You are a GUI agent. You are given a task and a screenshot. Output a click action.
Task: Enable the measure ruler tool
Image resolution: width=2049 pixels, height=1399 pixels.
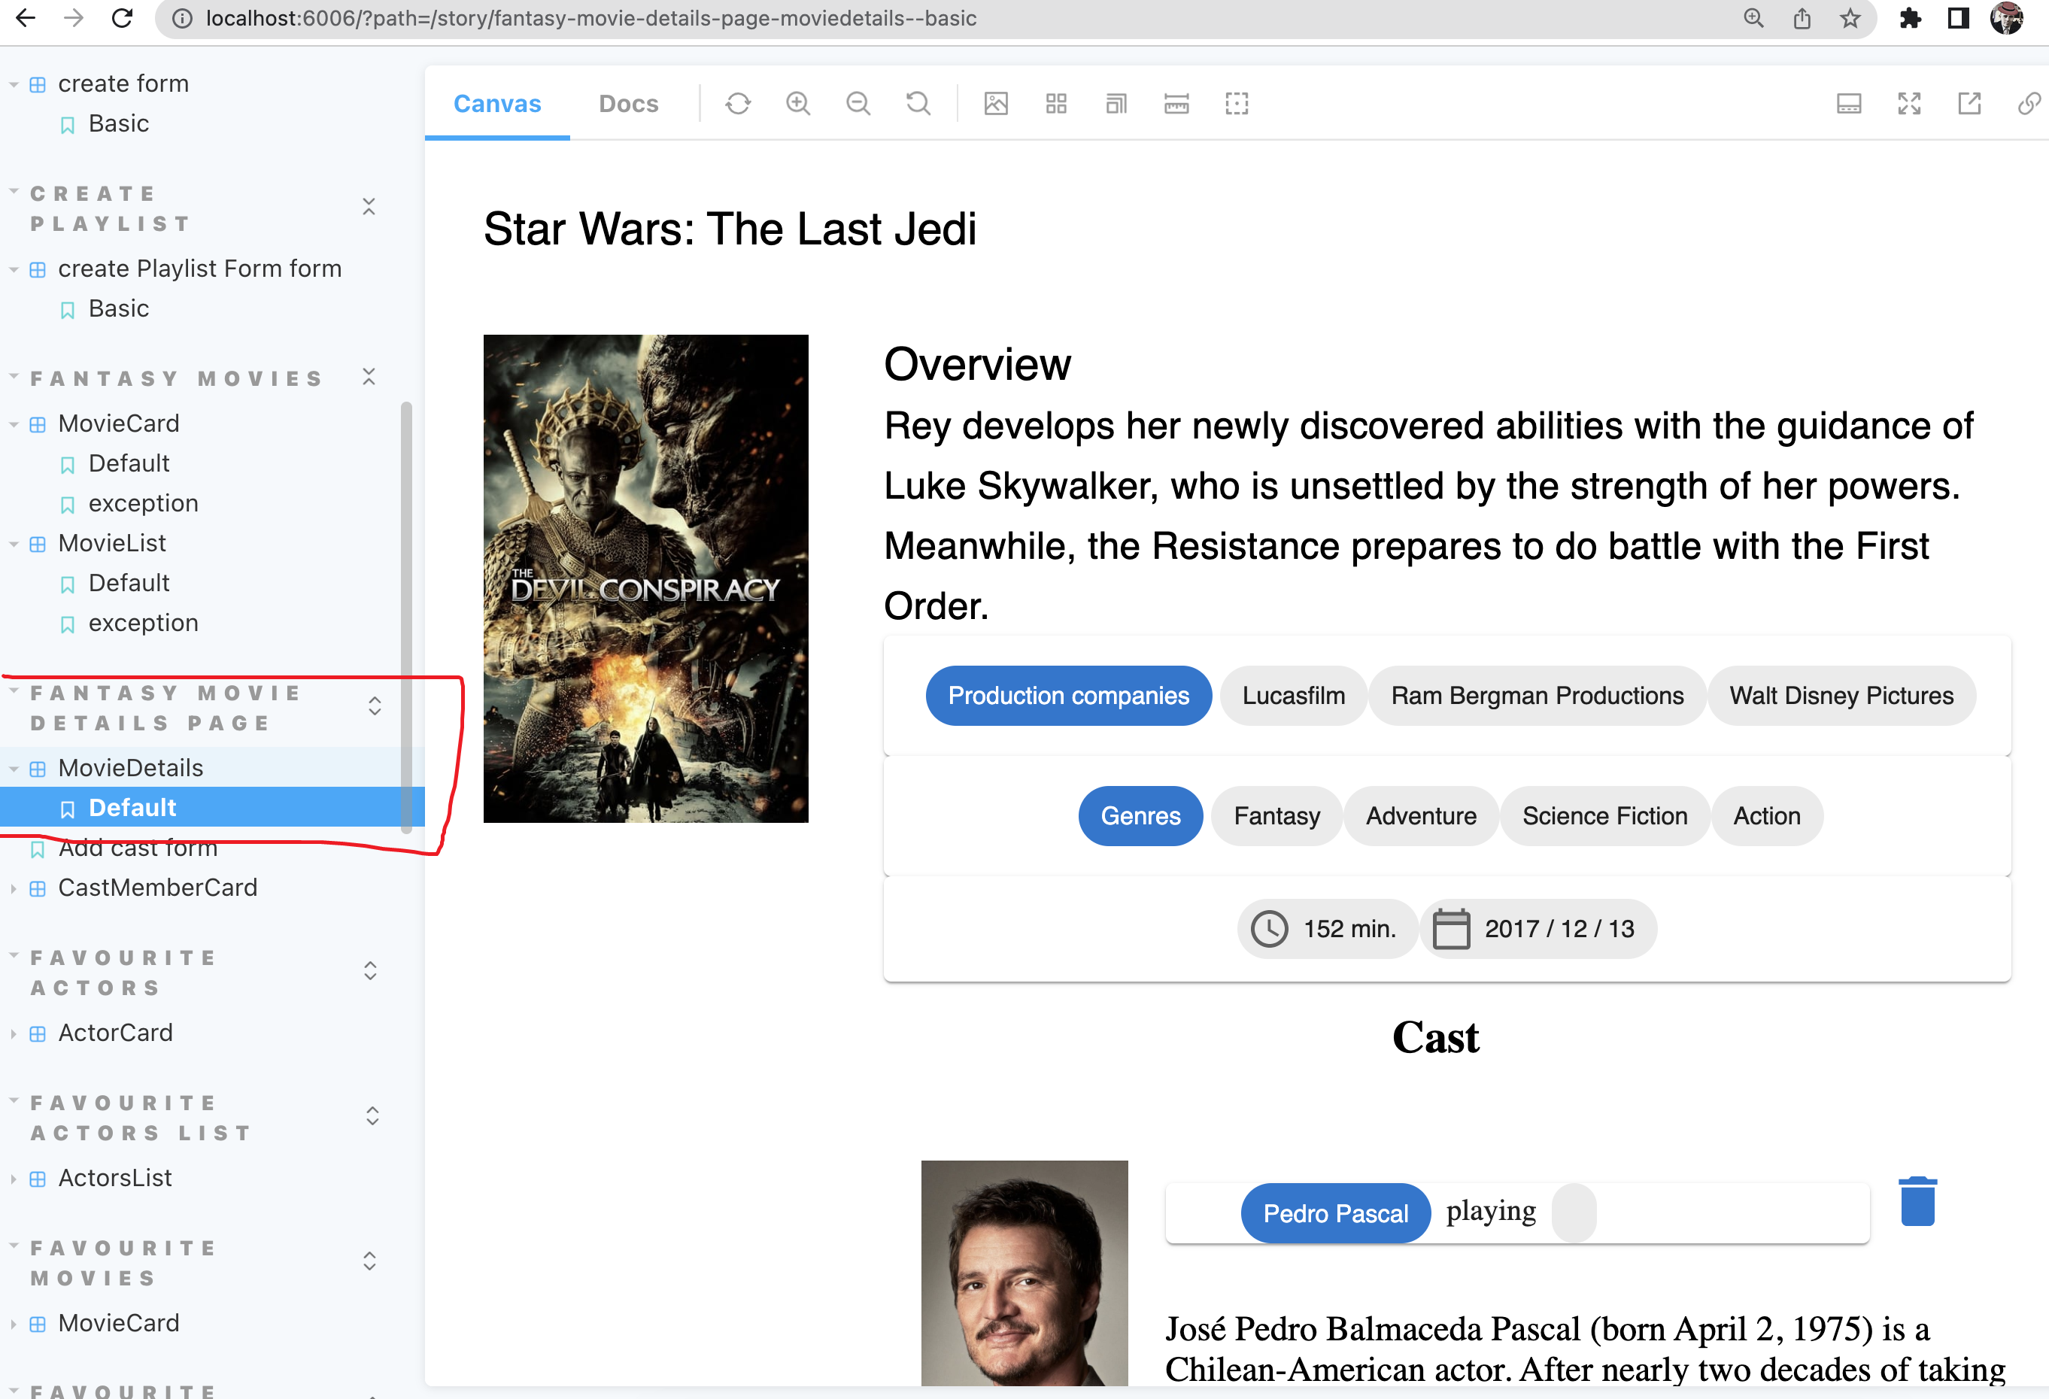coord(1176,104)
